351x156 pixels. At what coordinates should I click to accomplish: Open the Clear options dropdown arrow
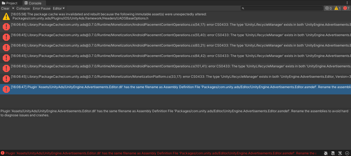coord(13,8)
